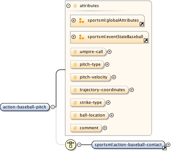
Task: Expand sportsml:globalAttributes group
Action: click(x=74, y=20)
